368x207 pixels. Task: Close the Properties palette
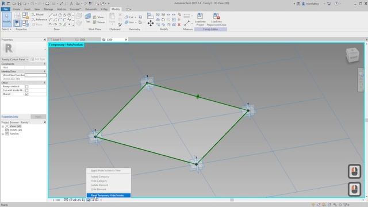coord(45,40)
